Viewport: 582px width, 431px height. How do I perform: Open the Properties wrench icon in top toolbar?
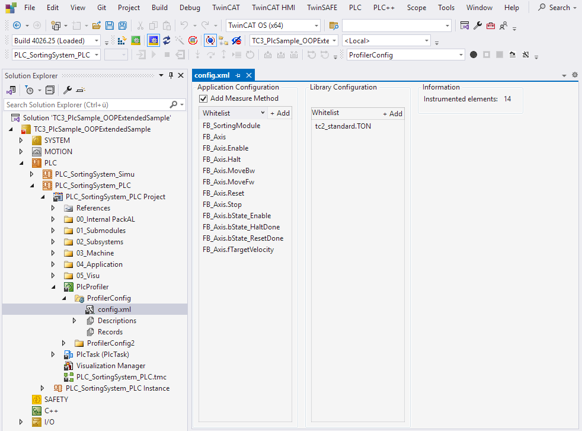click(x=477, y=25)
